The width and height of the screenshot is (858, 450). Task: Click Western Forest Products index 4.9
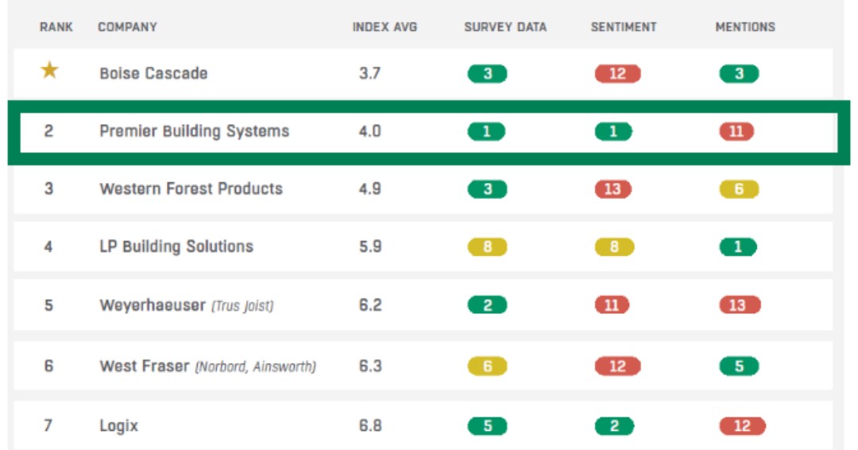tap(370, 189)
